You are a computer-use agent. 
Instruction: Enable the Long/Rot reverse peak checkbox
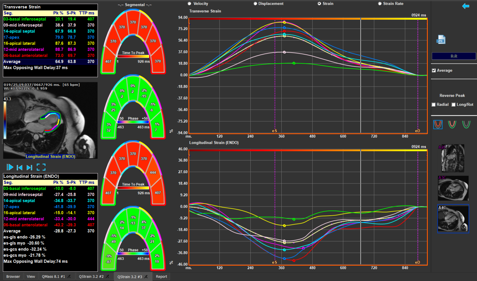[454, 105]
